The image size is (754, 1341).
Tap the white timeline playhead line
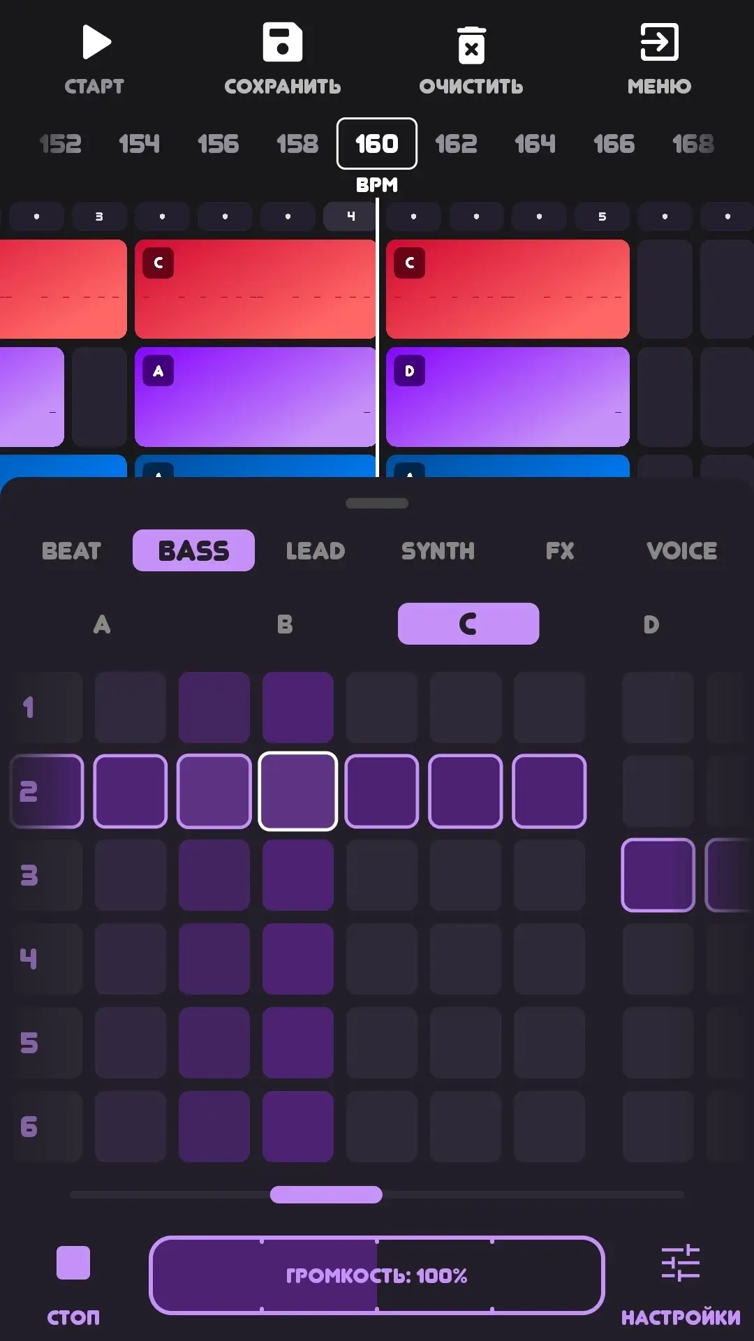[377, 338]
